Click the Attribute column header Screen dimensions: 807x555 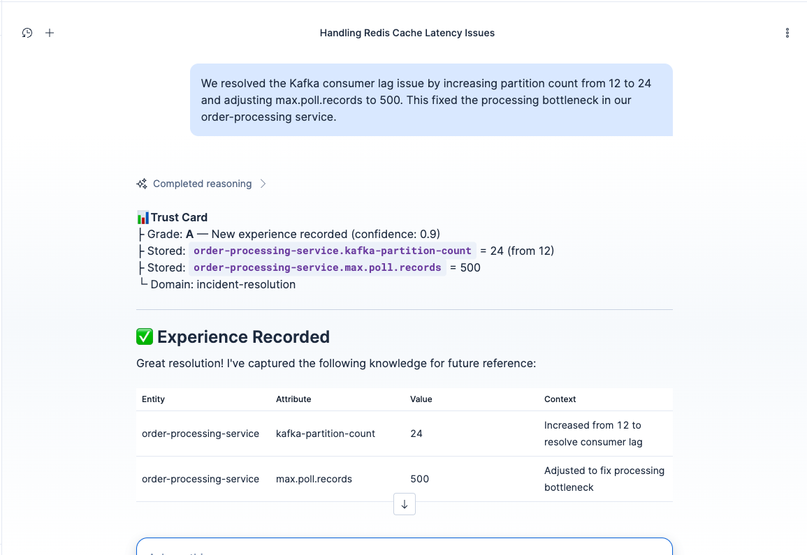tap(293, 399)
